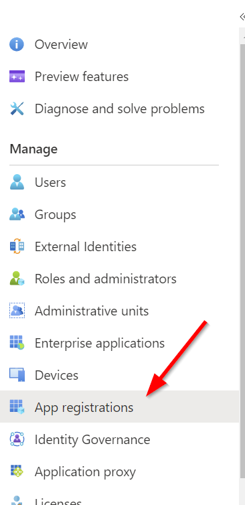Click the External Identities icon

tap(17, 246)
